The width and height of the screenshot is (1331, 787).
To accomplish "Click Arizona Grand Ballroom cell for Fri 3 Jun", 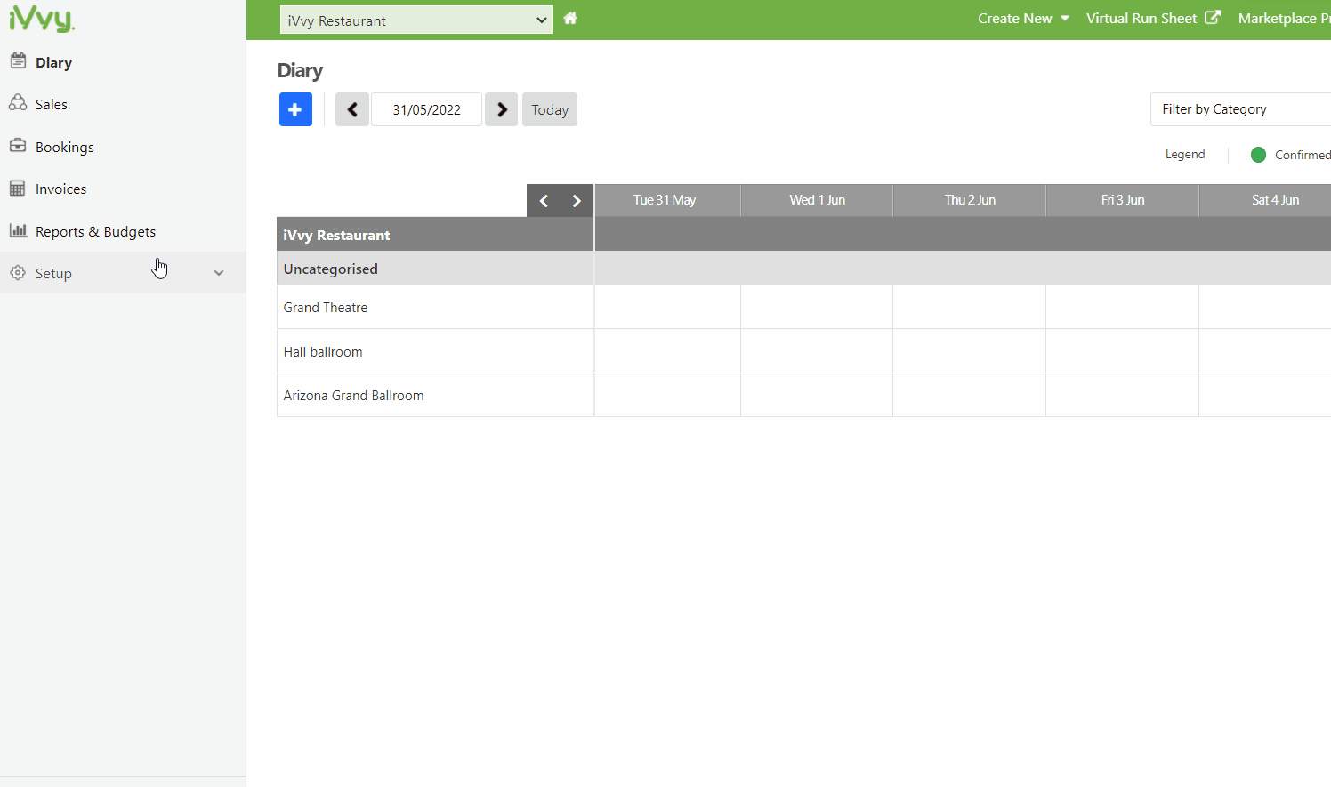I will coord(1123,395).
